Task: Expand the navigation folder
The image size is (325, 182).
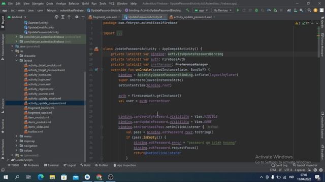Action: click(16, 146)
